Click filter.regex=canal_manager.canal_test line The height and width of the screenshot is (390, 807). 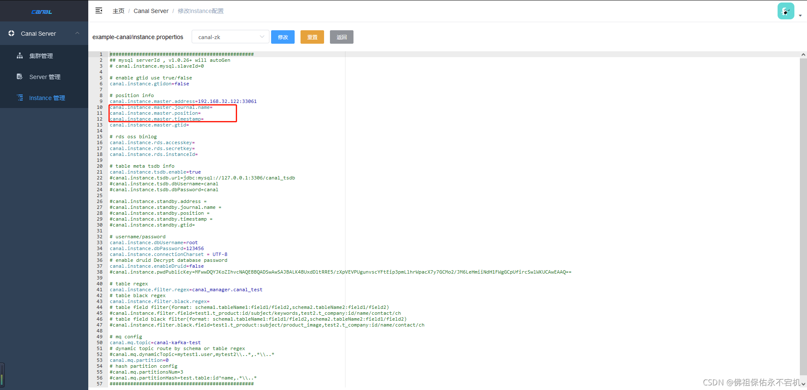point(186,290)
